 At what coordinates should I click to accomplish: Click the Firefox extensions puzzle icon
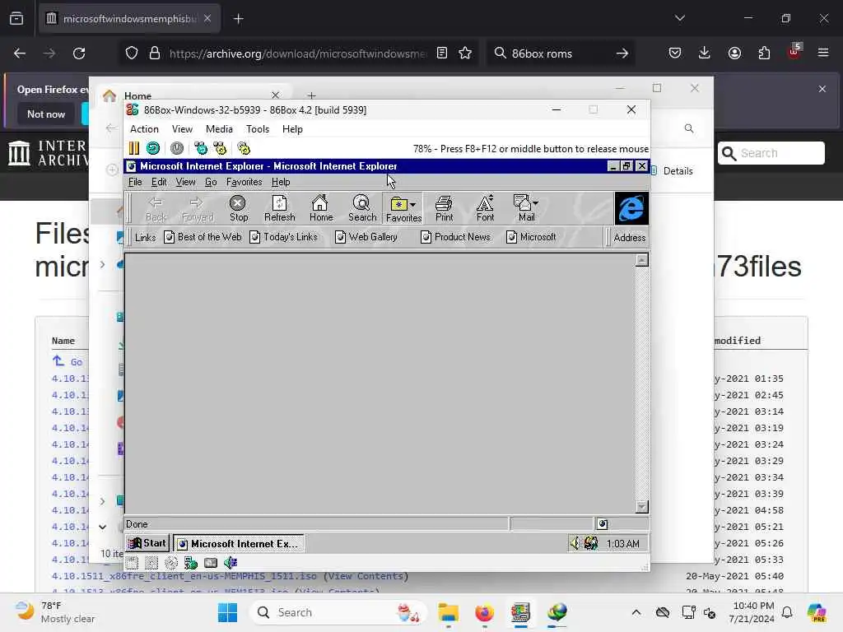point(764,53)
